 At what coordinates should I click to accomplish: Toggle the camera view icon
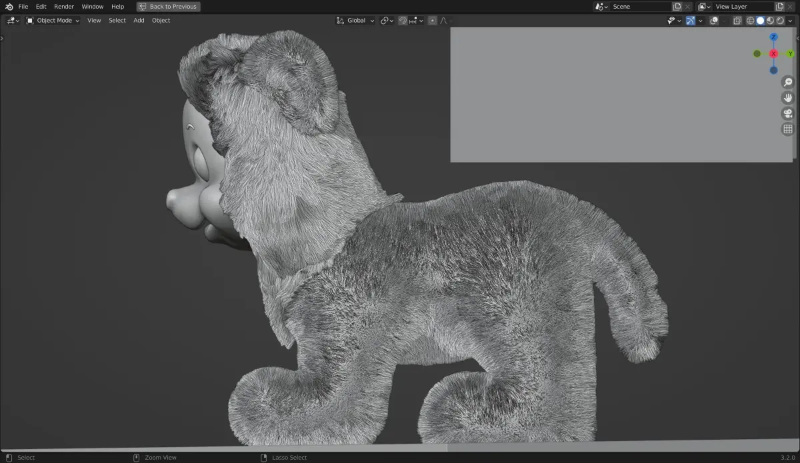[787, 113]
